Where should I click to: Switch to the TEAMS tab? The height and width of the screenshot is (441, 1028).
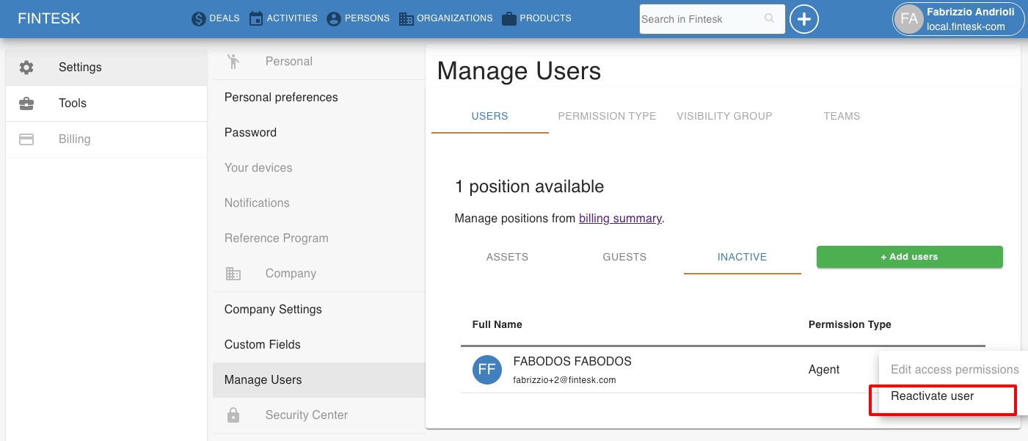point(842,116)
